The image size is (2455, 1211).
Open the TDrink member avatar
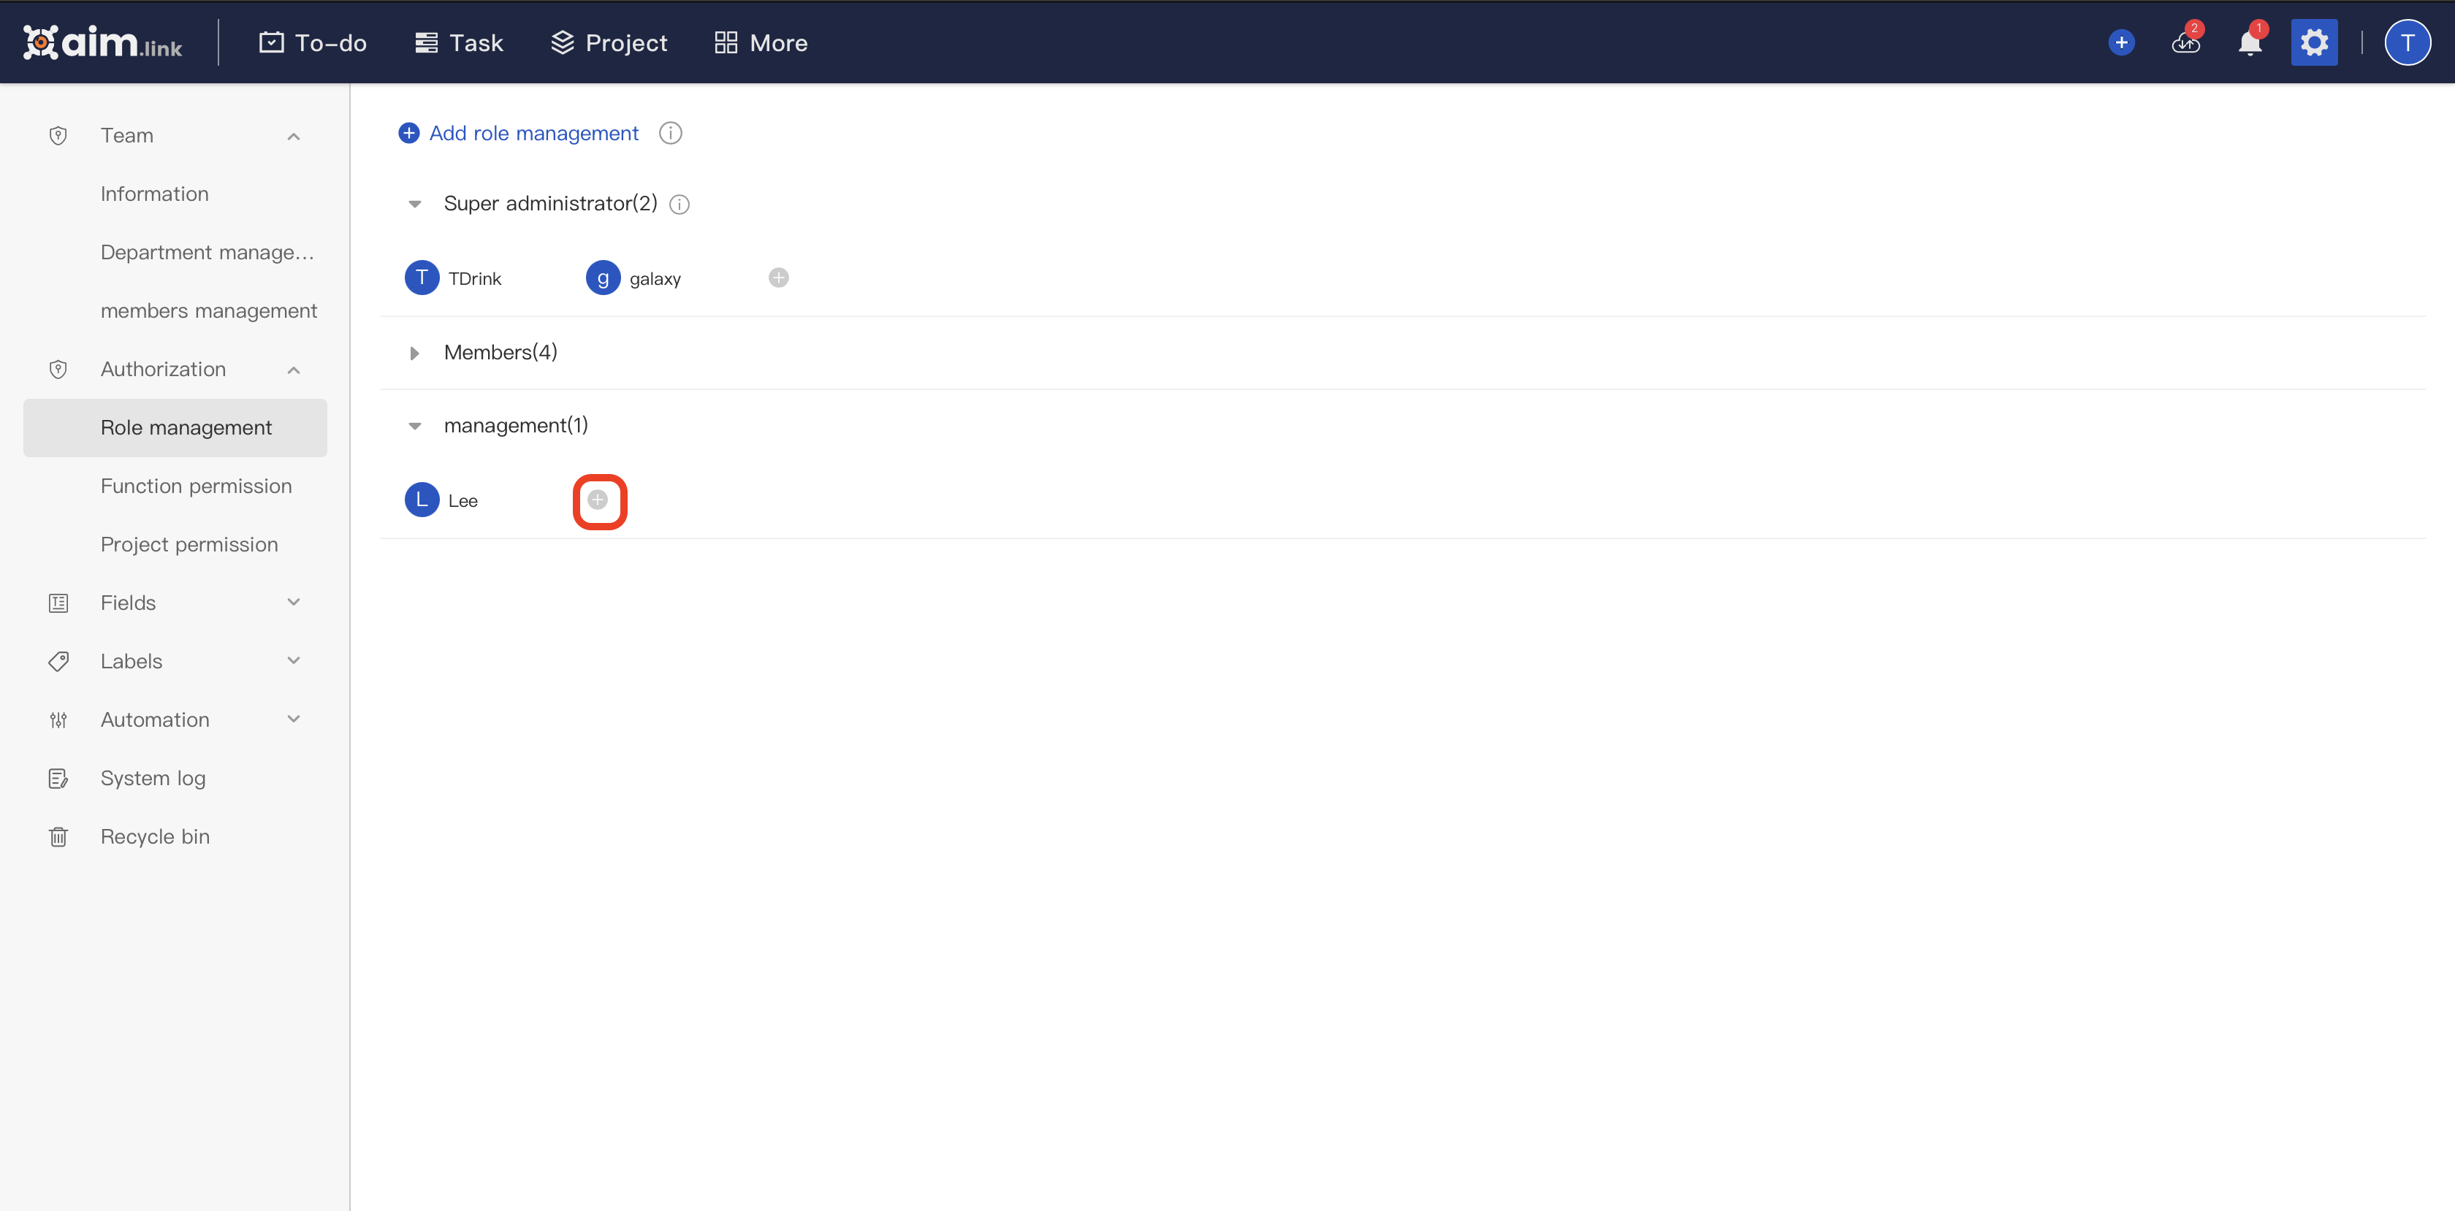(422, 278)
